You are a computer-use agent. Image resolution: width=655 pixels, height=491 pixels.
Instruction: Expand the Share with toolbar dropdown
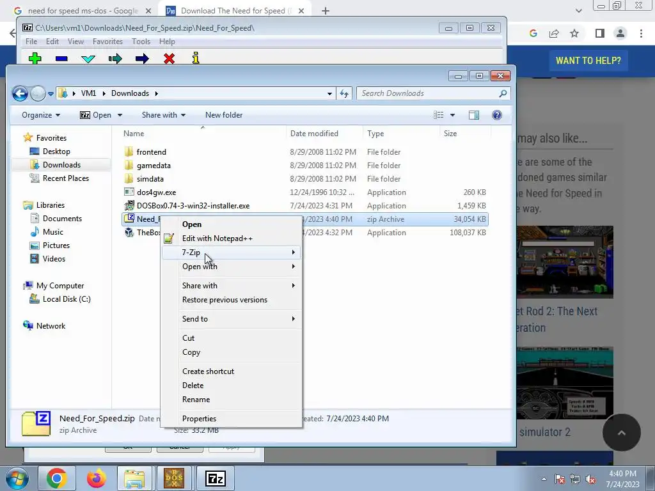163,115
